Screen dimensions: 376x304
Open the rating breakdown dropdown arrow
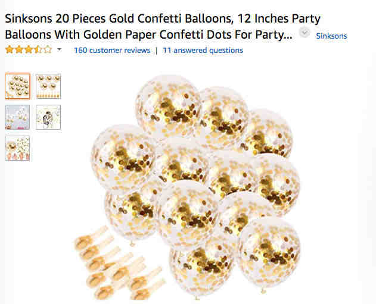coord(59,50)
